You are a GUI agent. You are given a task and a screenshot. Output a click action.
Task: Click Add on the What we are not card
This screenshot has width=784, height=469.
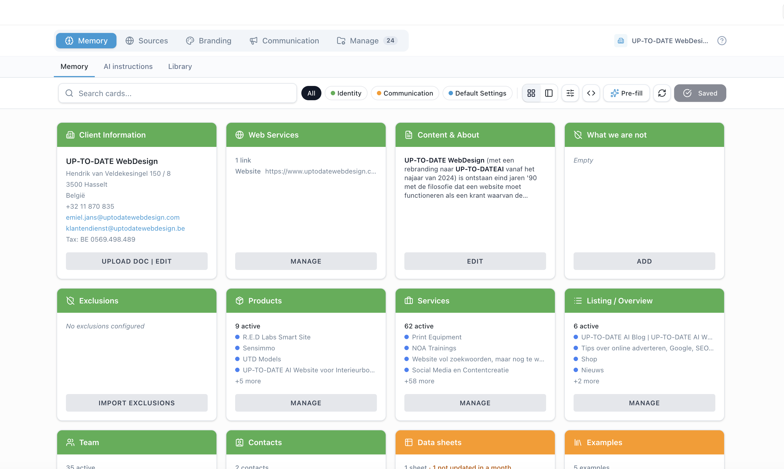click(x=644, y=261)
